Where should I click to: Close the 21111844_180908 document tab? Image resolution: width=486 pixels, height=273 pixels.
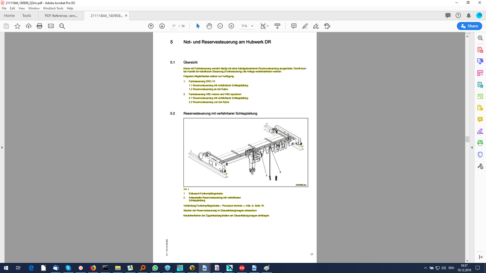tap(126, 16)
